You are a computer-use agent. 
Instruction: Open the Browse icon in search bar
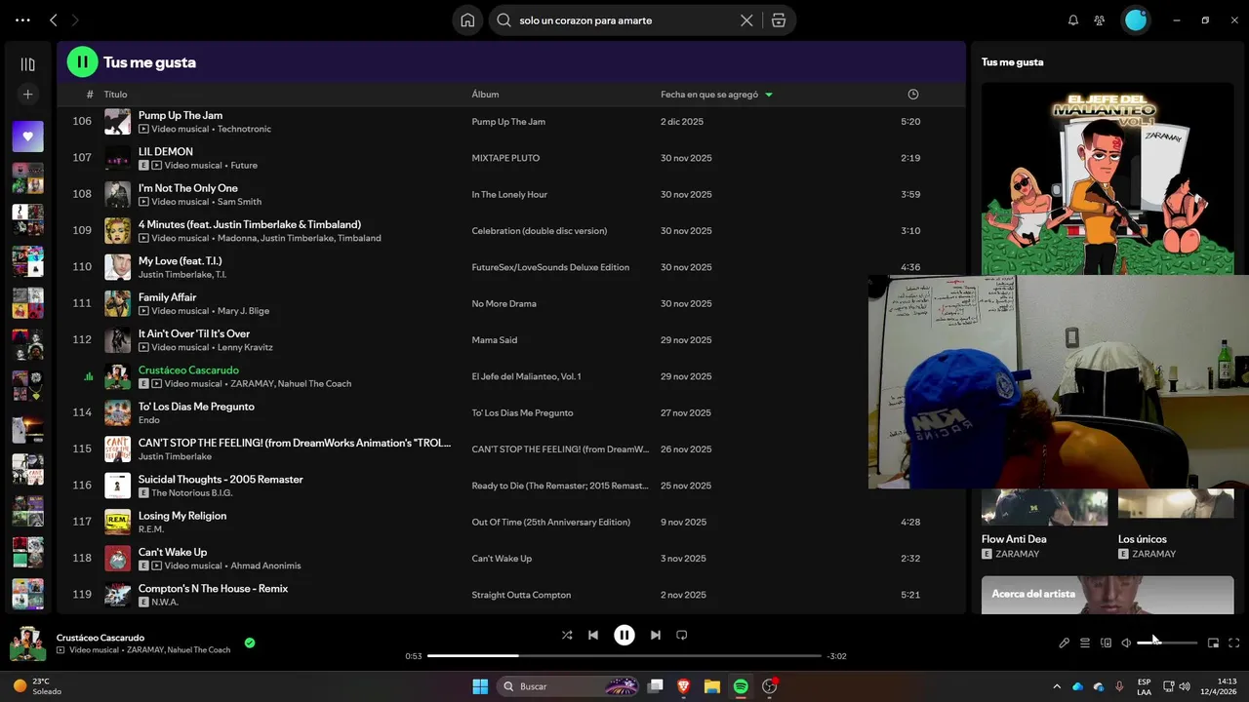click(778, 20)
